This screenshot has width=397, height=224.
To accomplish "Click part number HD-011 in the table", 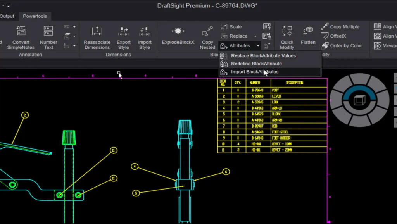I will pyautogui.click(x=256, y=150).
